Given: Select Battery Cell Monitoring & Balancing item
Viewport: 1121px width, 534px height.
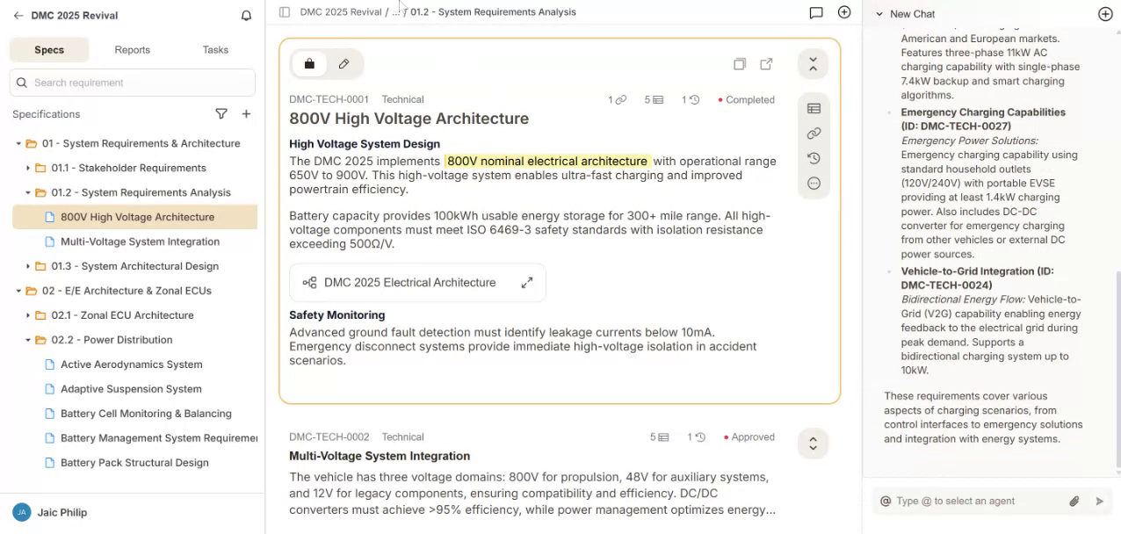Looking at the screenshot, I should coord(146,414).
